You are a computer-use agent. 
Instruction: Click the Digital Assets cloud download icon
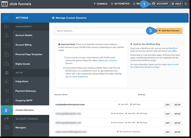point(7,64)
